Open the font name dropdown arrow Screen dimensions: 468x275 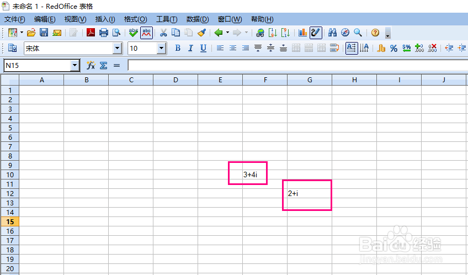118,48
